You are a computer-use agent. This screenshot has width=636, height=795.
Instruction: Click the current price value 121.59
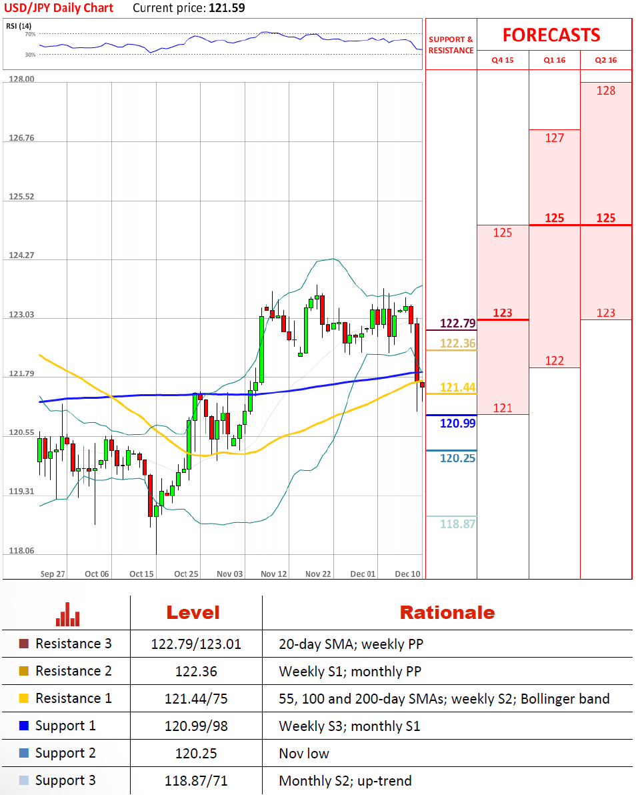pyautogui.click(x=227, y=7)
